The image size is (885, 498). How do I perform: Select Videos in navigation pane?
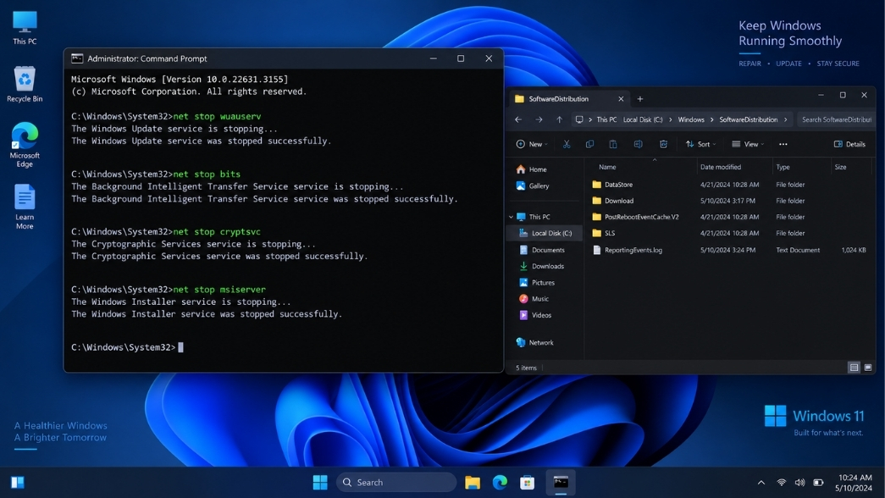point(535,316)
